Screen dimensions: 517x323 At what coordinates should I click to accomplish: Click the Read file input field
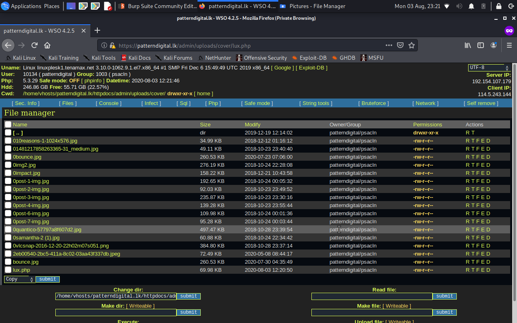372,296
